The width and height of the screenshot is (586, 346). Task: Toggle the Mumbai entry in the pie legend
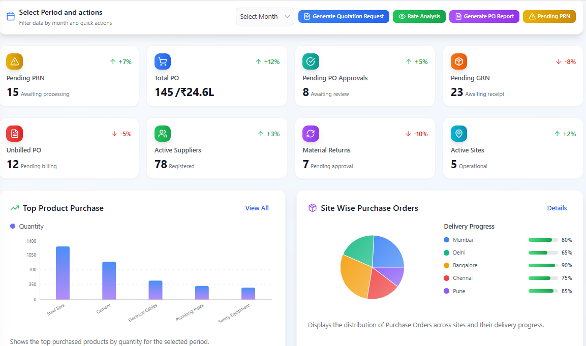click(x=459, y=239)
